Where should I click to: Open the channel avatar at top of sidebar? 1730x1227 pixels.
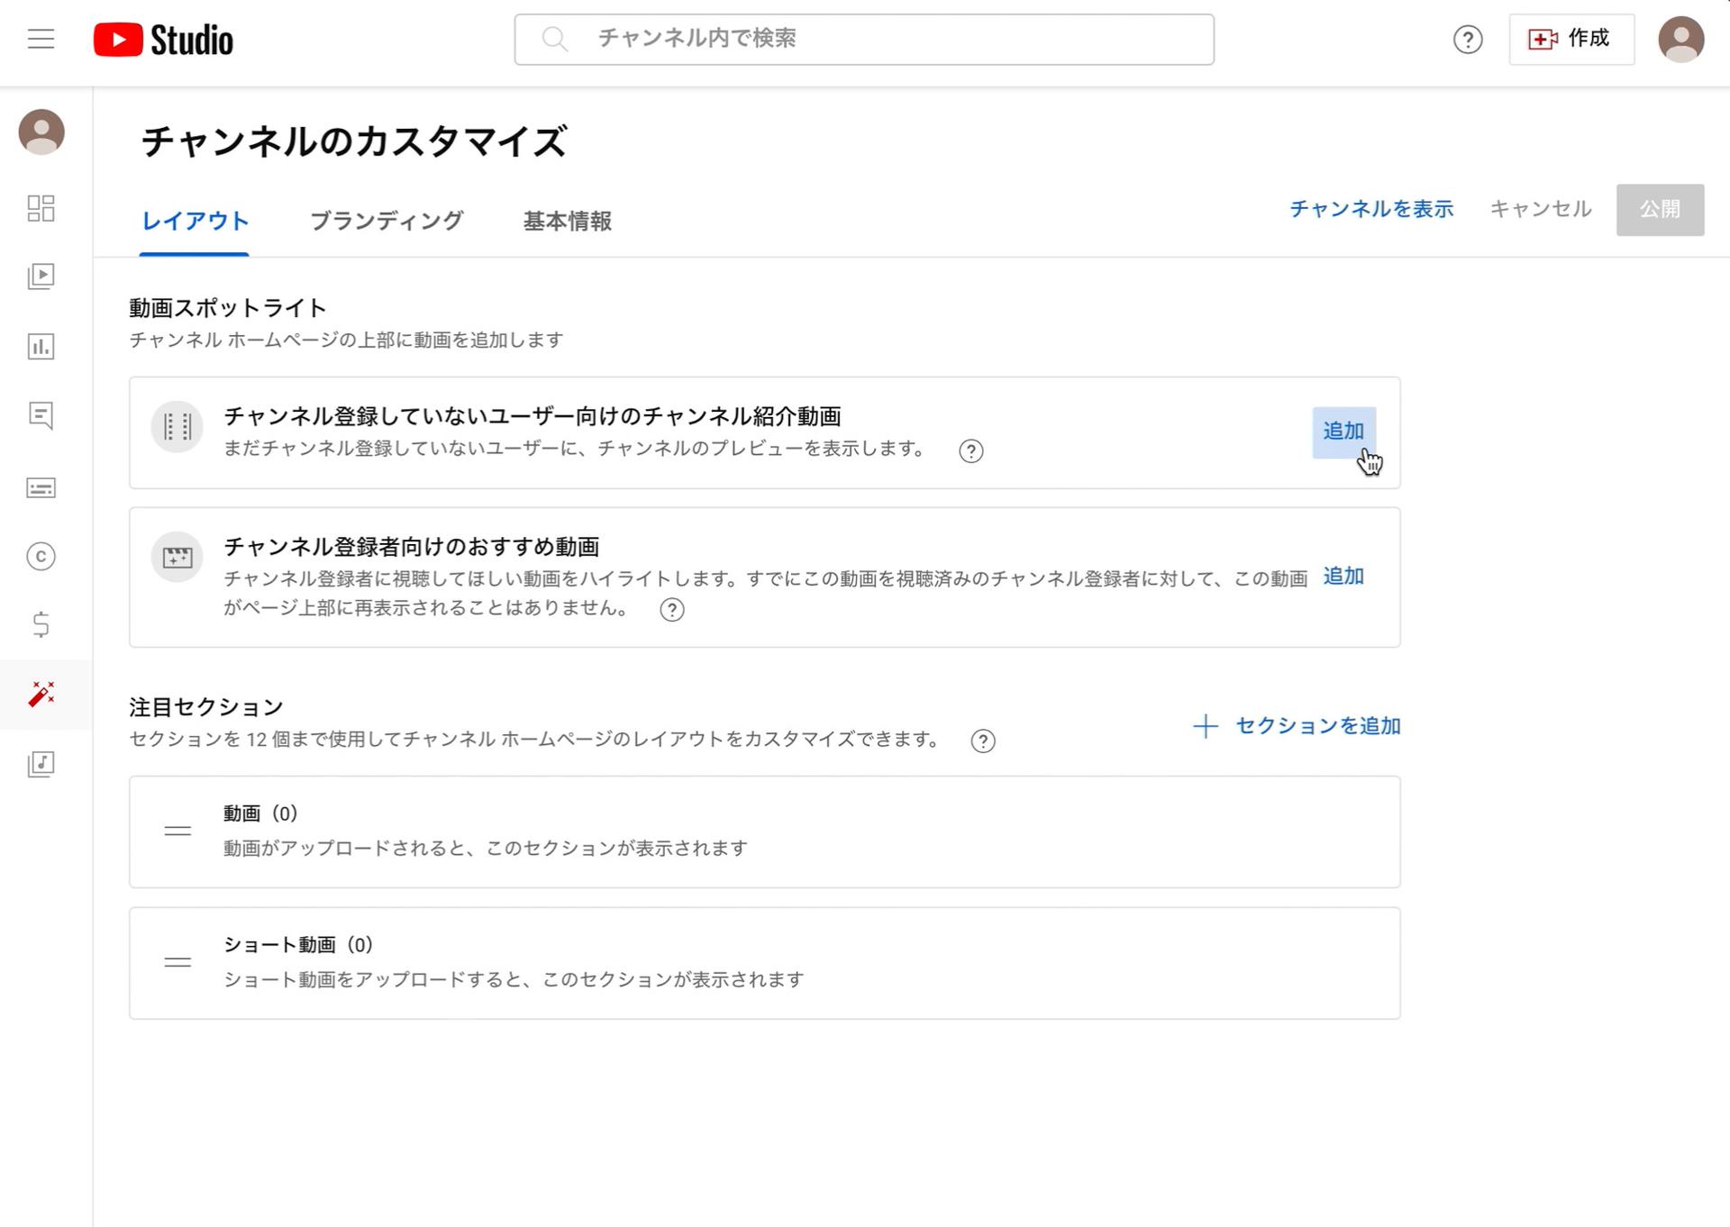[x=41, y=132]
